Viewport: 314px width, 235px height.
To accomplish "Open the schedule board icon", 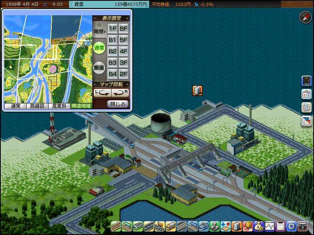I will (x=307, y=94).
